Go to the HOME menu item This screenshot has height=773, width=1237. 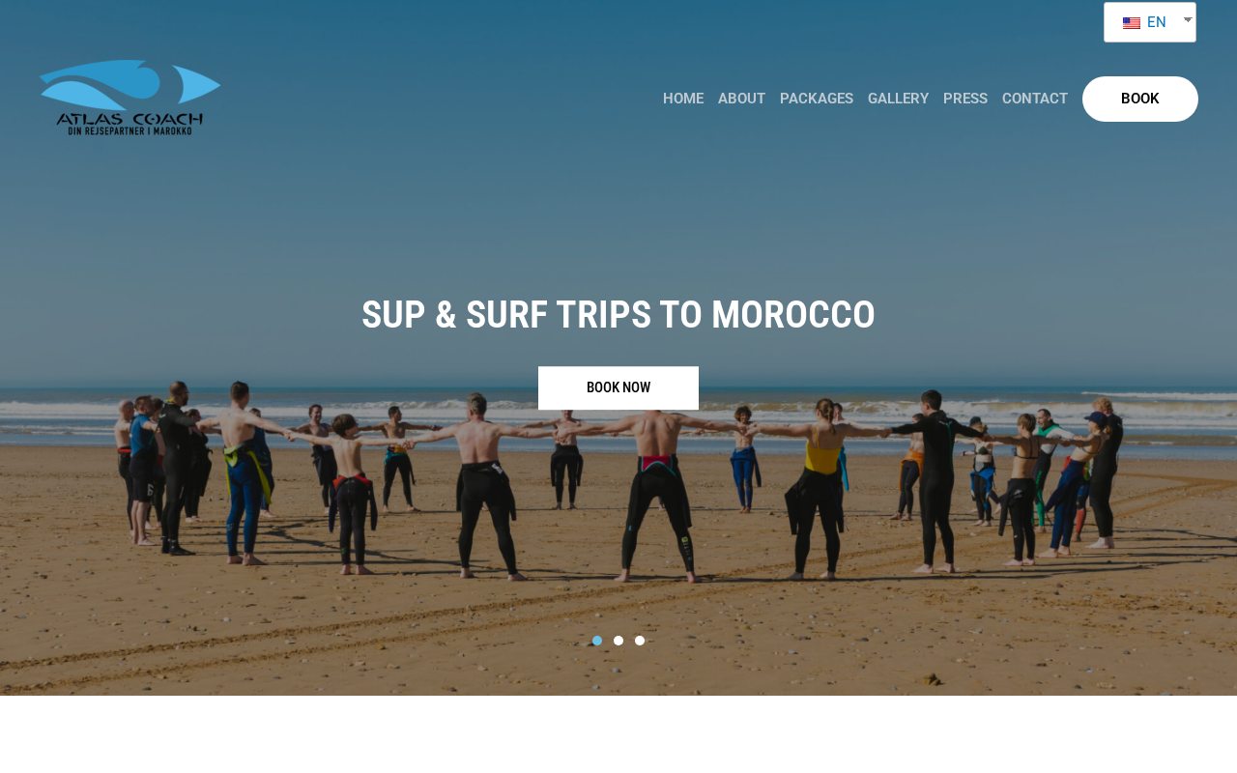(x=683, y=99)
